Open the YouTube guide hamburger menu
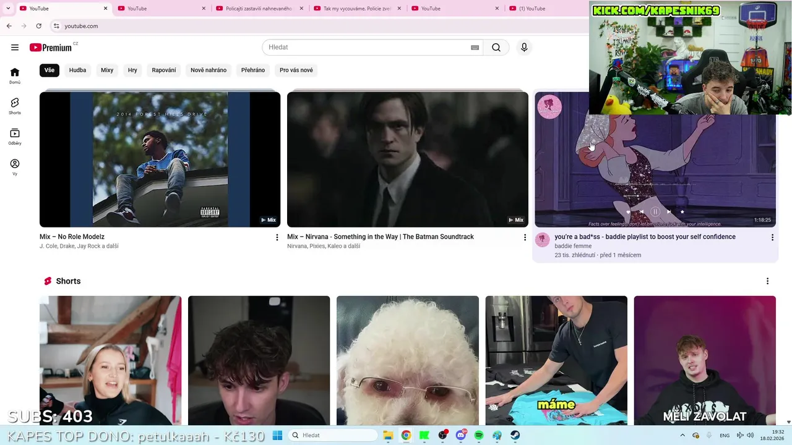This screenshot has width=792, height=445. point(15,47)
